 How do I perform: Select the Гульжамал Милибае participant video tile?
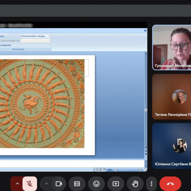coord(172,47)
